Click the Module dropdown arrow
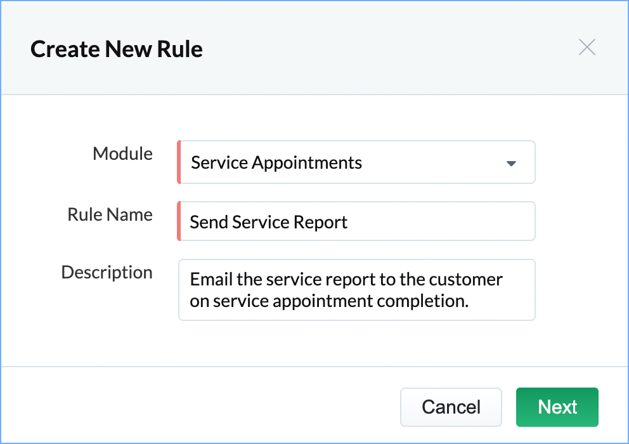629x444 pixels. 512,163
